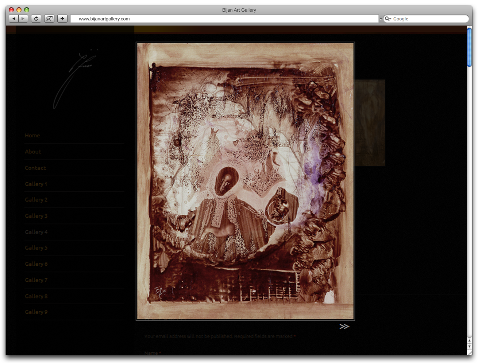This screenshot has width=478, height=363.
Task: Click the yellow minimize window button
Action: [19, 10]
